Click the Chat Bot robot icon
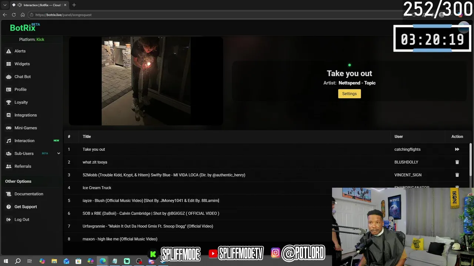This screenshot has width=474, height=266. 9,77
